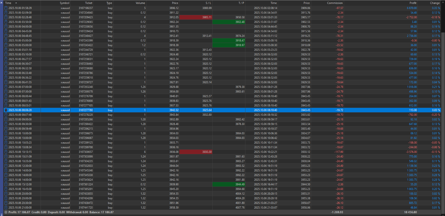Viewport: 445px width, 216px height.
Task: Click the red stop loss cell 3905.11
Action: (x=196, y=17)
